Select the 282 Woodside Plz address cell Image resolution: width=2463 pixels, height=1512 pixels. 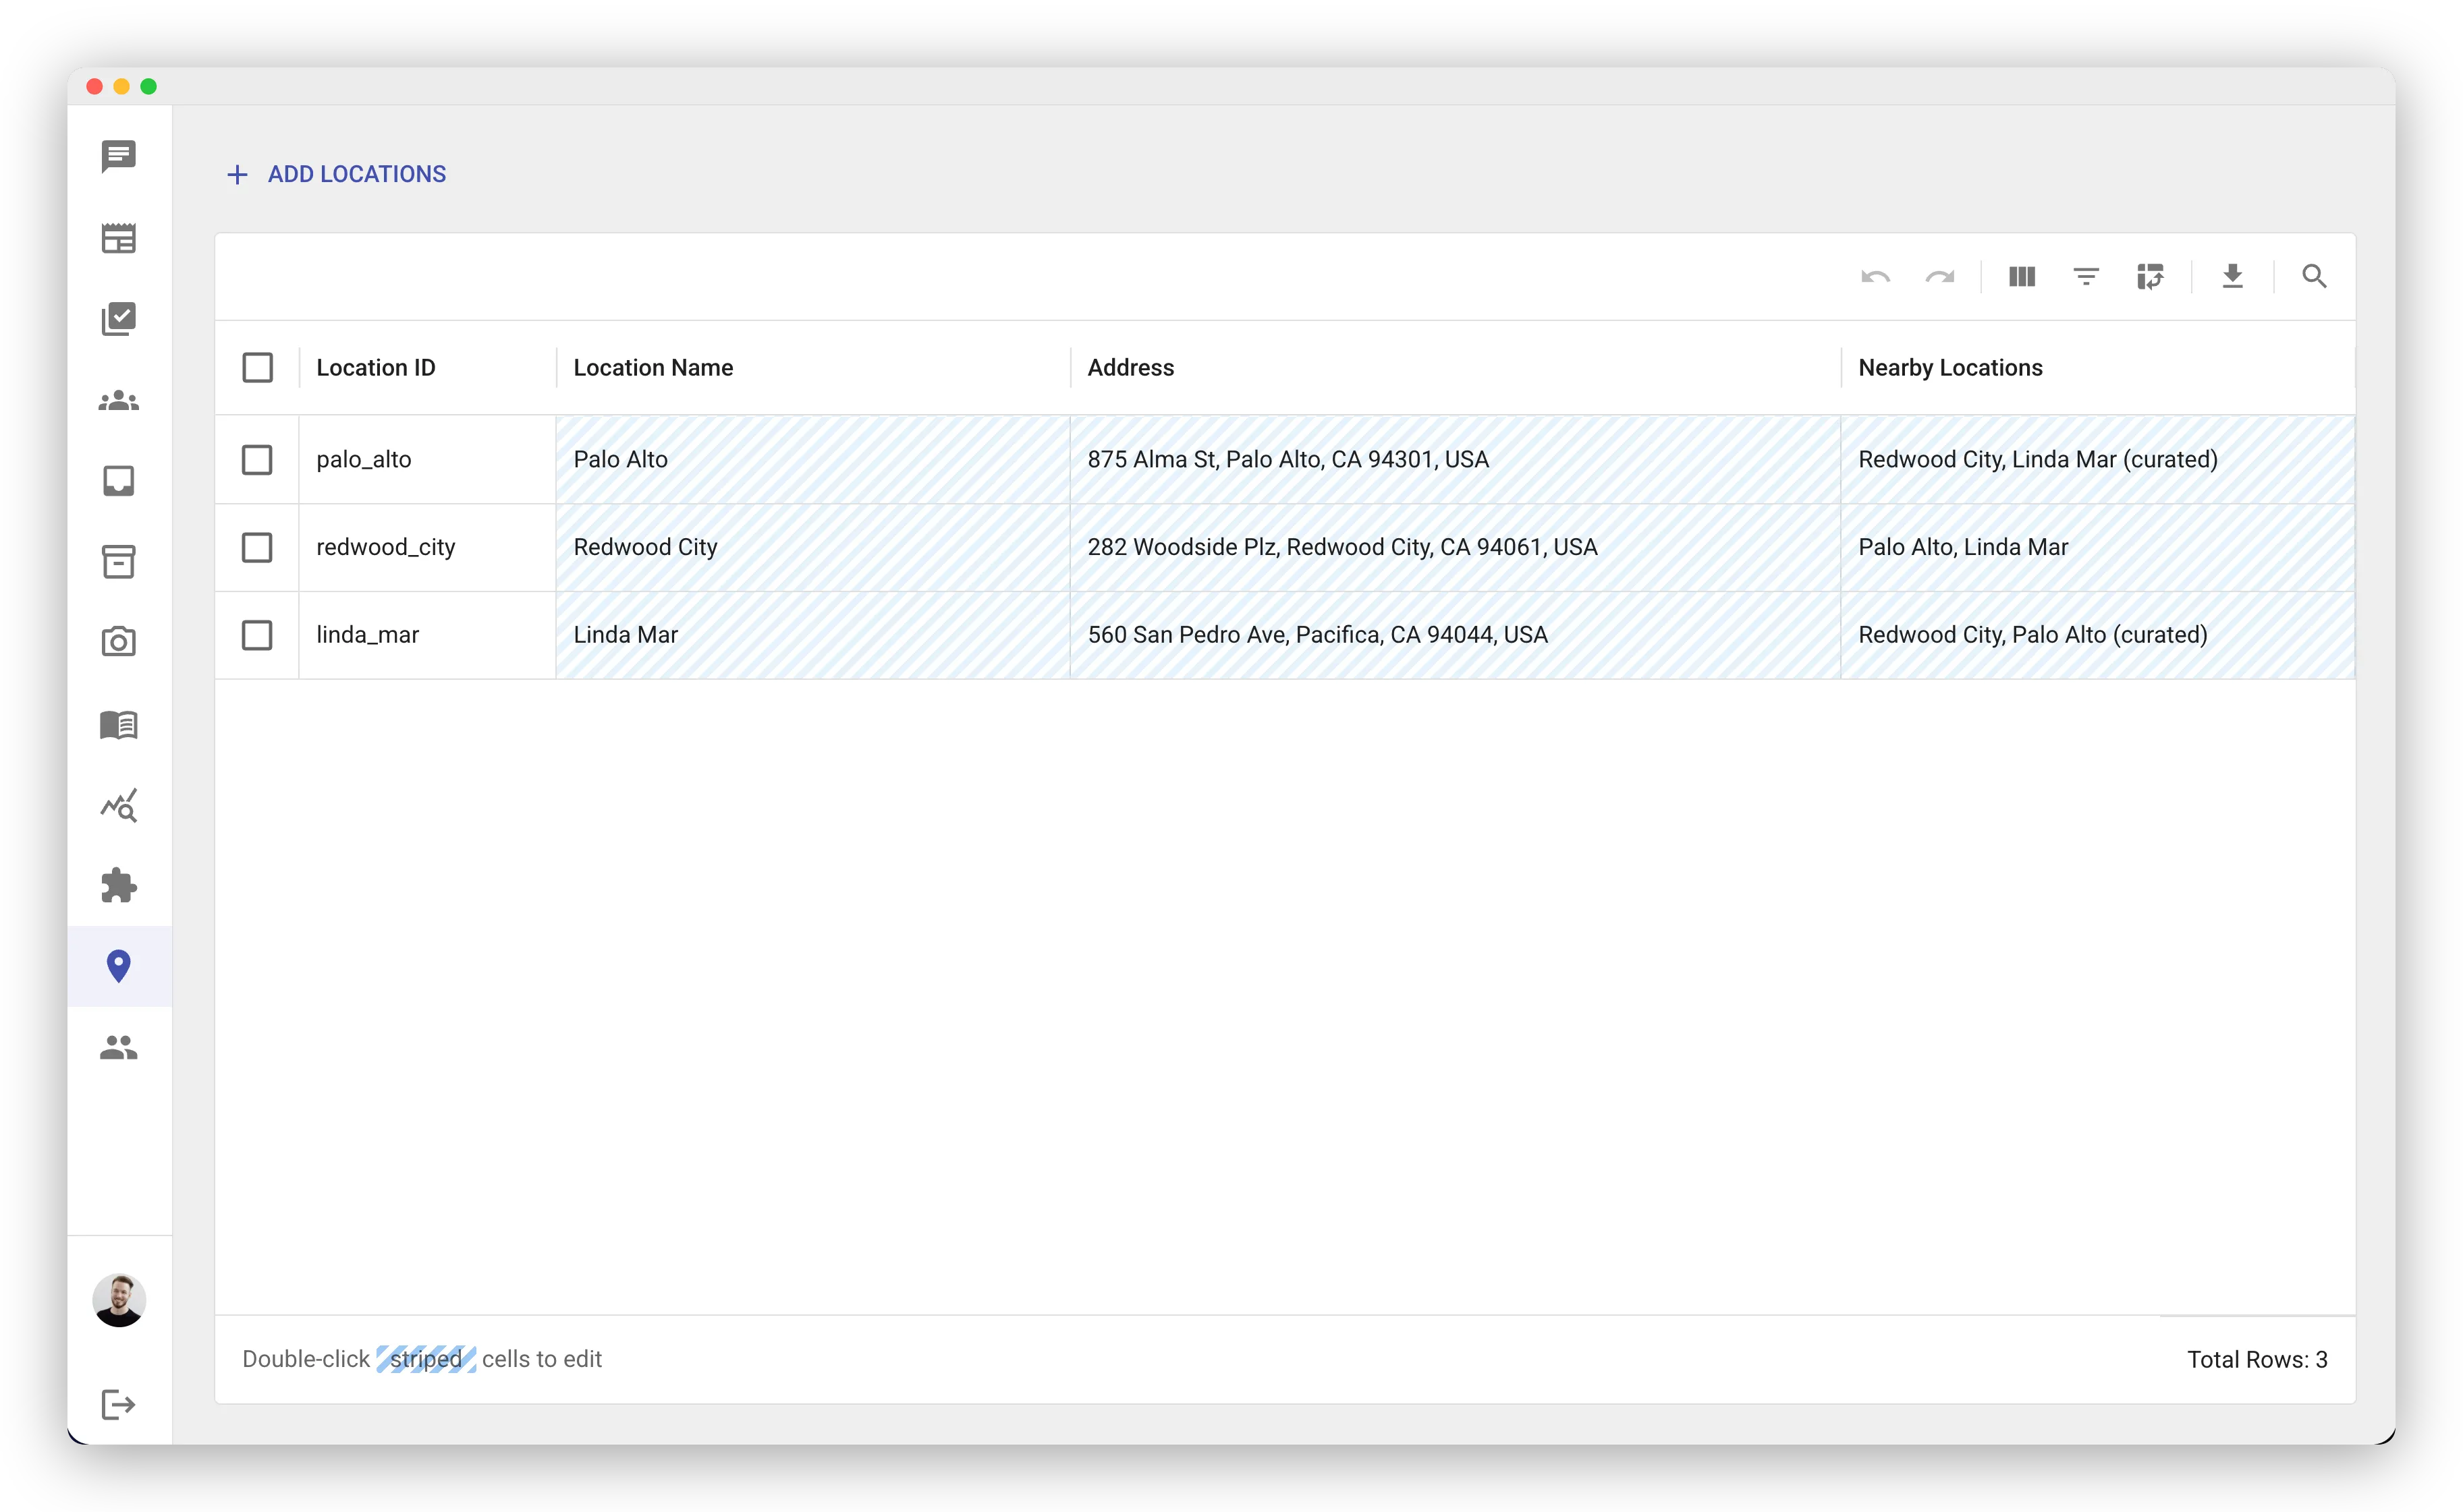[x=1456, y=547]
